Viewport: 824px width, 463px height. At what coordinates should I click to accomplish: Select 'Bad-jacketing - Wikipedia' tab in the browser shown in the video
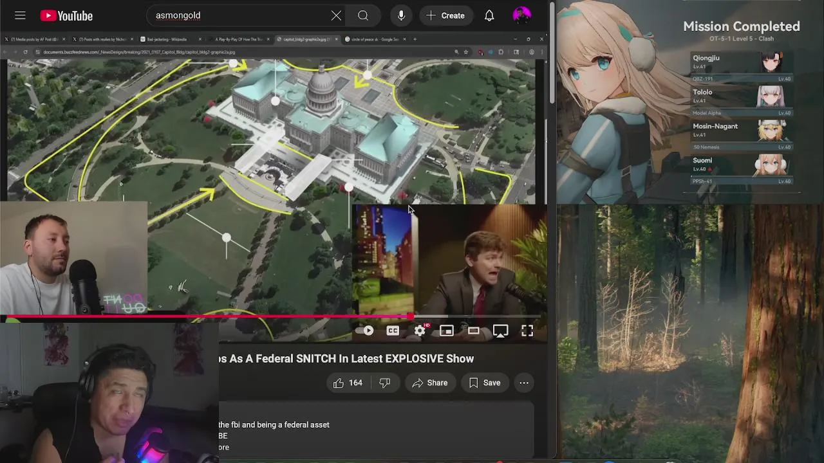tap(169, 39)
